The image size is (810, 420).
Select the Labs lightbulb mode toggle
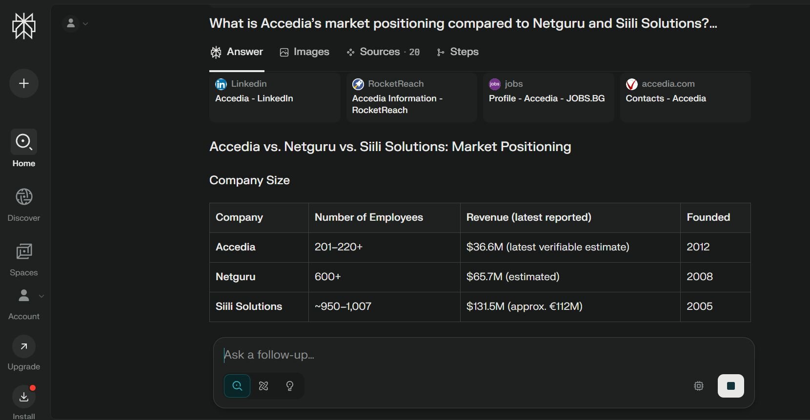point(290,386)
